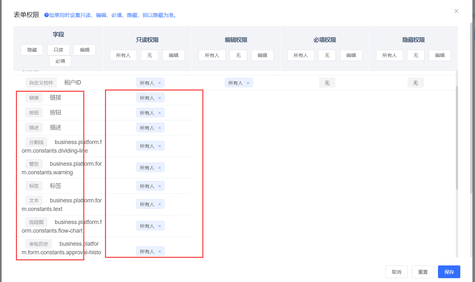Open 无 selector in 租户ID 隐藏权限 cell
The image size is (475, 282).
(x=415, y=83)
